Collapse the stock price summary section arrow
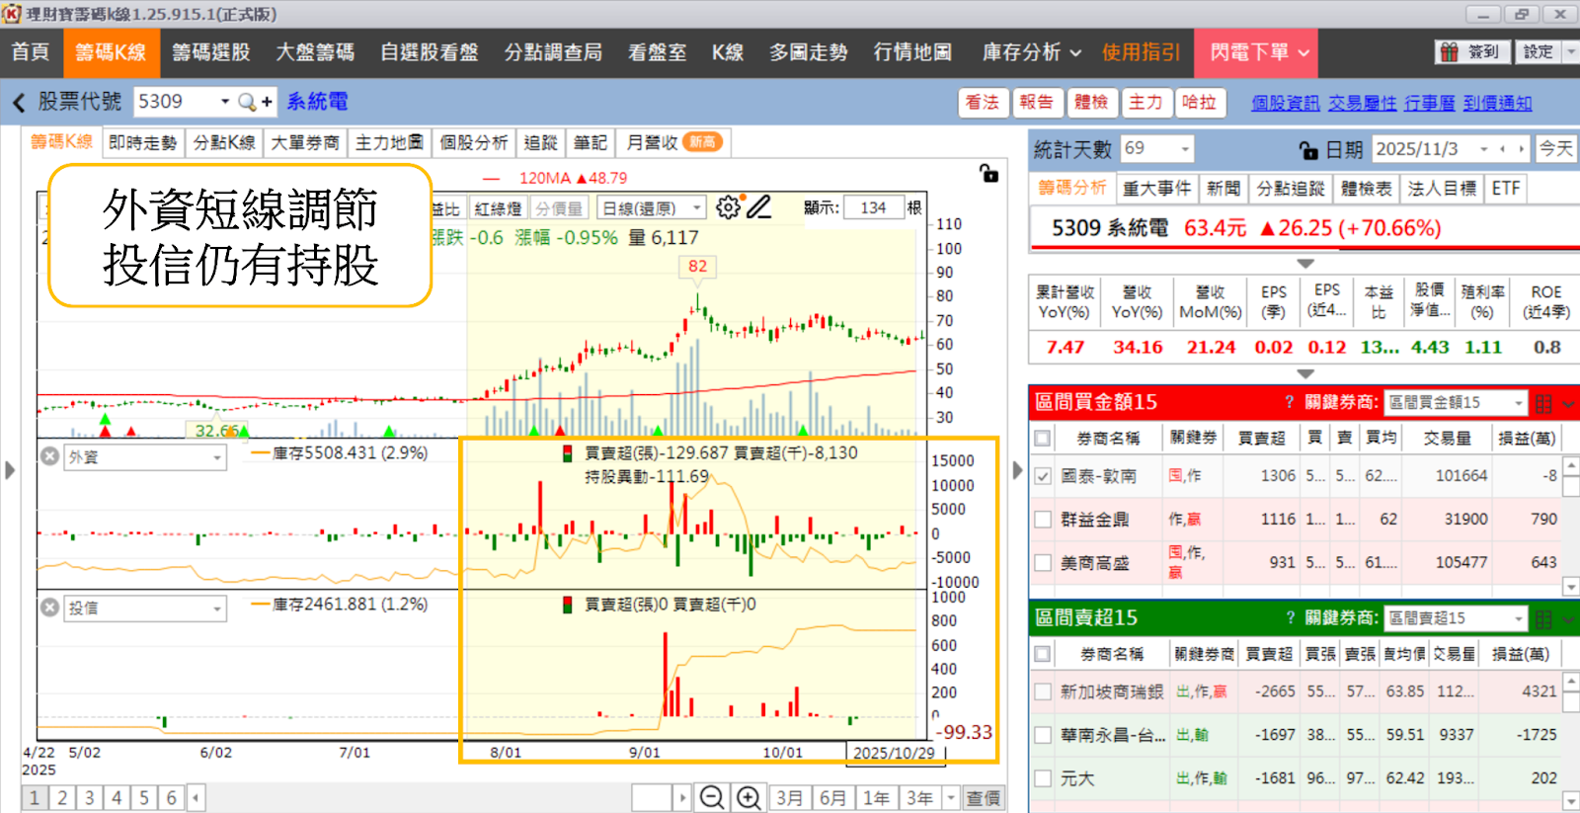This screenshot has height=813, width=1580. click(x=1304, y=264)
